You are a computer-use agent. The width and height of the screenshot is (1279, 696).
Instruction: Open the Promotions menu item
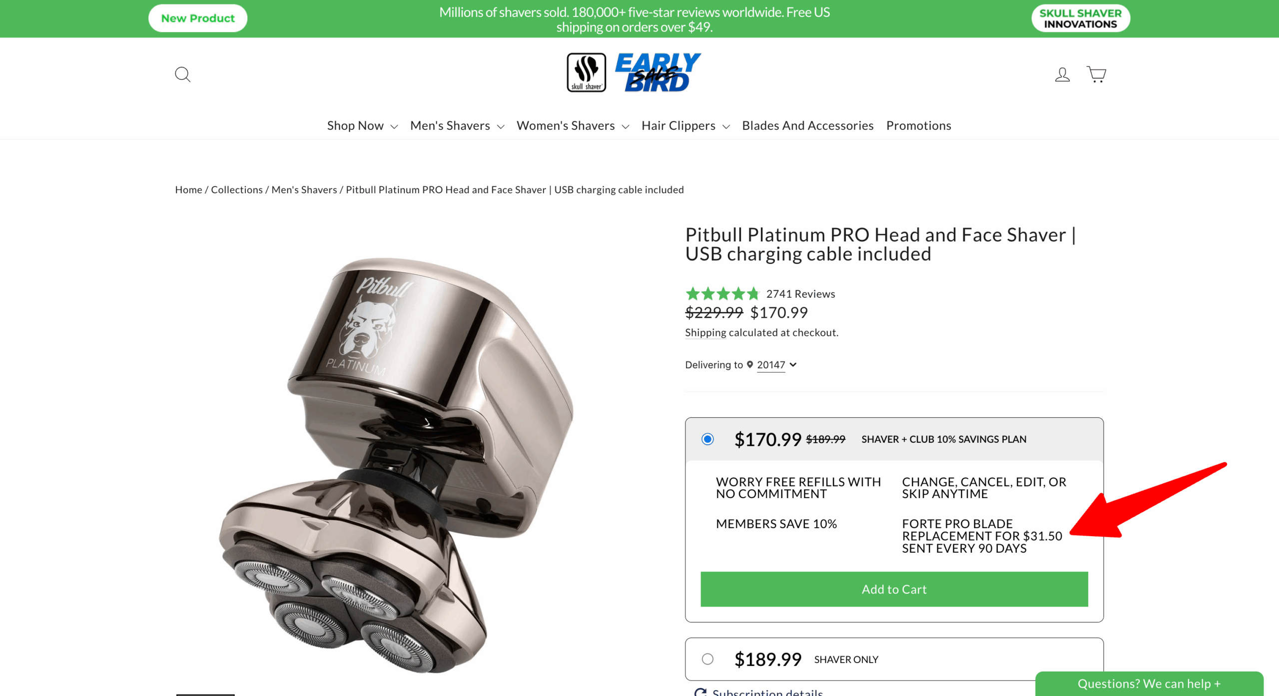click(x=919, y=126)
